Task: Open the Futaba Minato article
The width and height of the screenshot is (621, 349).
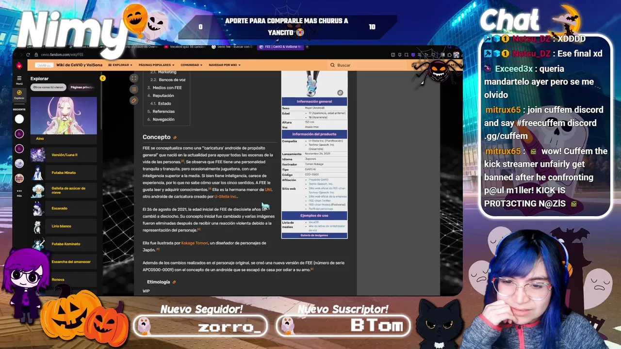Action: tap(64, 173)
